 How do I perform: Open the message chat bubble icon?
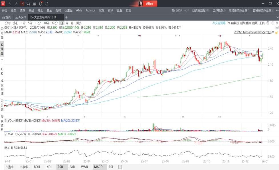pos(28,4)
